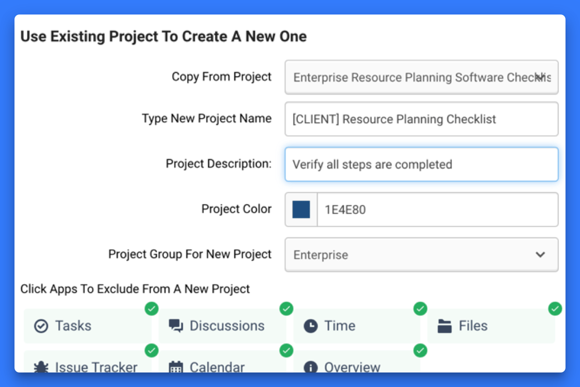Open the Copy From Project selector
Viewport: 580px width, 387px height.
point(421,77)
